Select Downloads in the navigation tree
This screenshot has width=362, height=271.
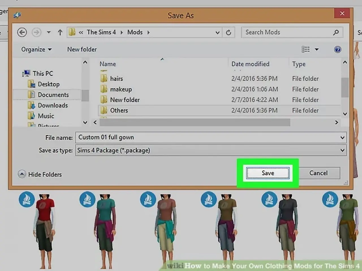pos(53,105)
